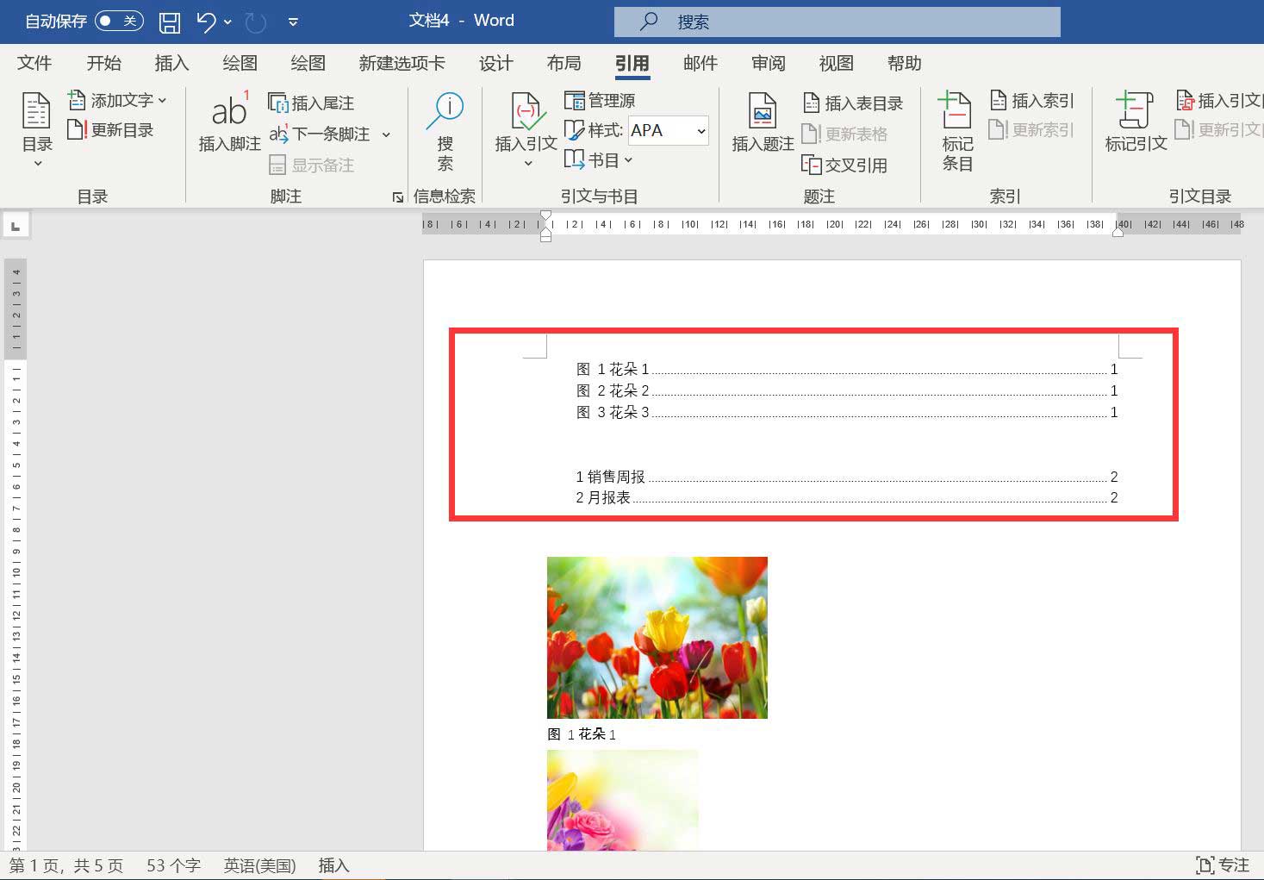This screenshot has width=1264, height=880.
Task: Click the language 英语(美国) indicator
Action: pos(259,865)
